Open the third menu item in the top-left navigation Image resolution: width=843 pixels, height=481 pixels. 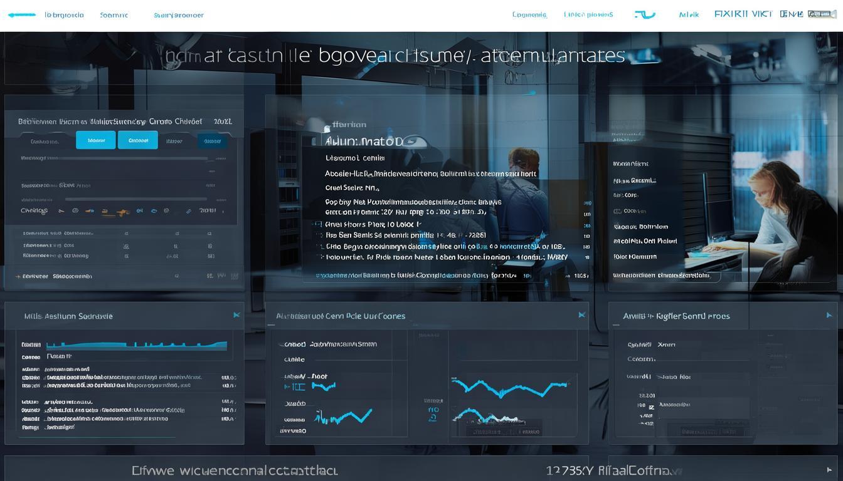[179, 15]
